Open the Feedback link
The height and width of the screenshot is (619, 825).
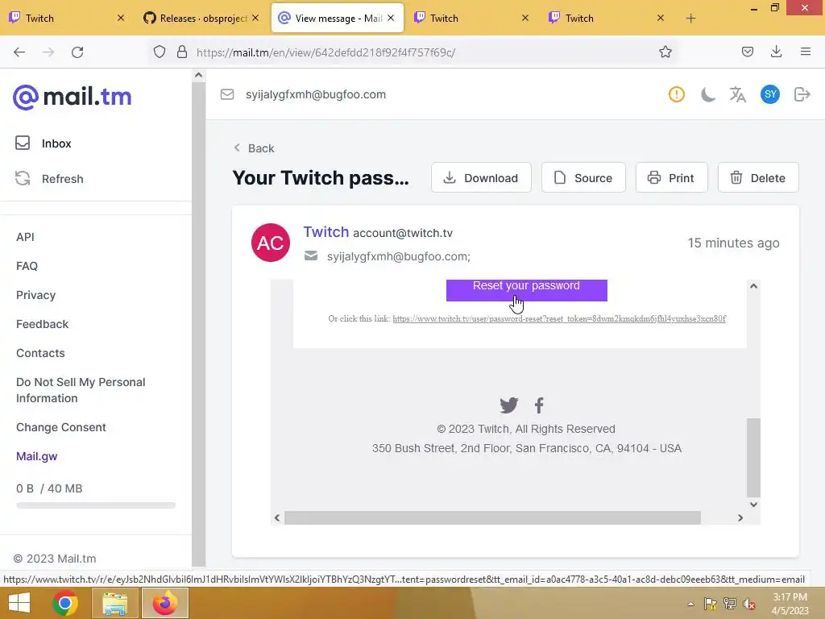42,324
